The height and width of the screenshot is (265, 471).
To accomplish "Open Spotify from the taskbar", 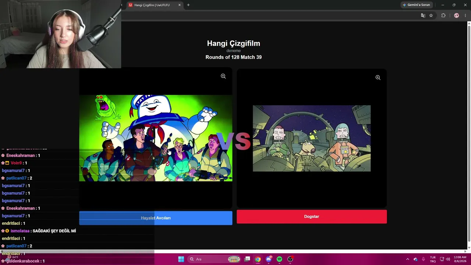I will (x=279, y=259).
